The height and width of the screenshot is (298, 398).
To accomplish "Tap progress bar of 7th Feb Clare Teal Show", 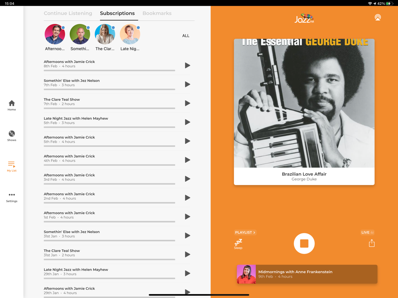I will [109, 108].
